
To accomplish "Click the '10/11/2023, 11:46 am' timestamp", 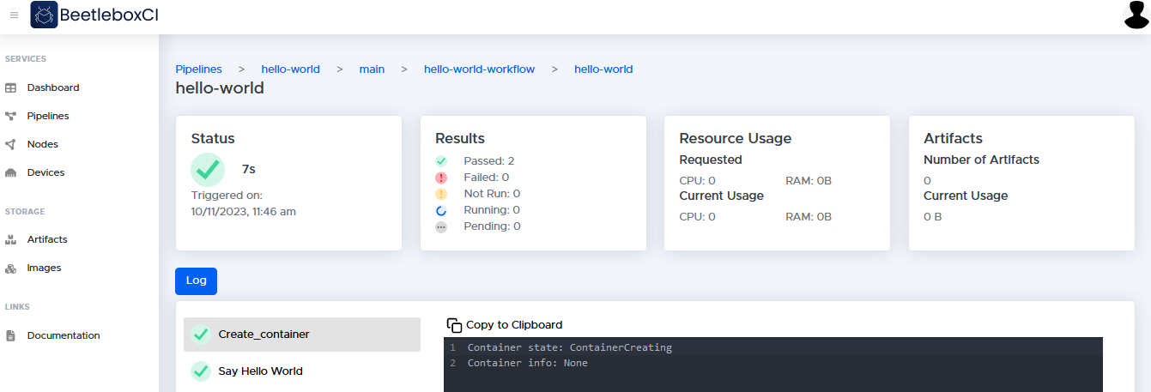I will (x=244, y=211).
